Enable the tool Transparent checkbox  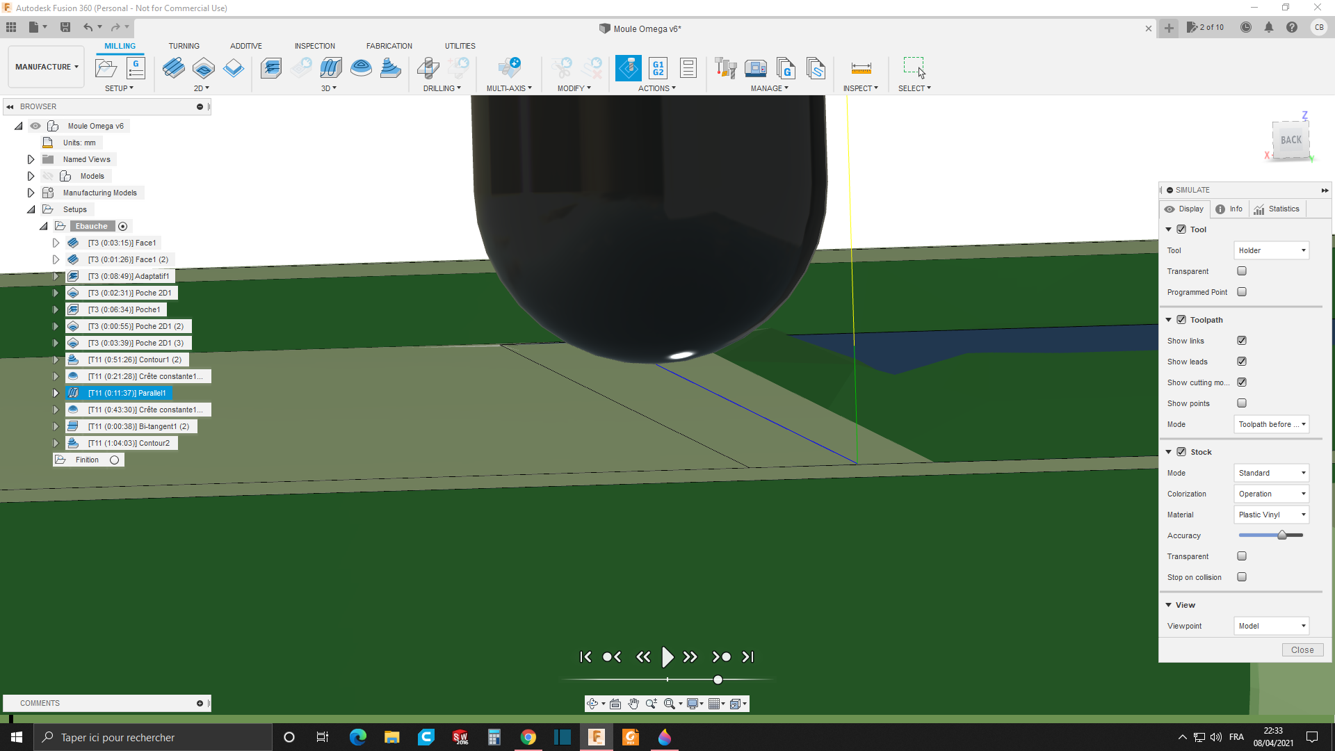(1242, 271)
